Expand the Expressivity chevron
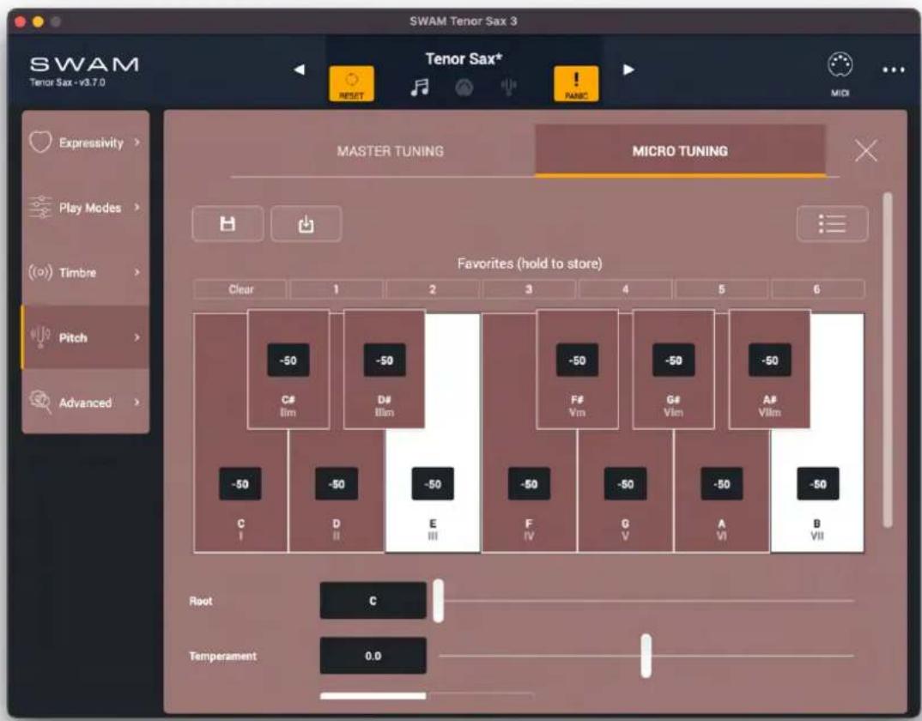The image size is (922, 721). (137, 142)
